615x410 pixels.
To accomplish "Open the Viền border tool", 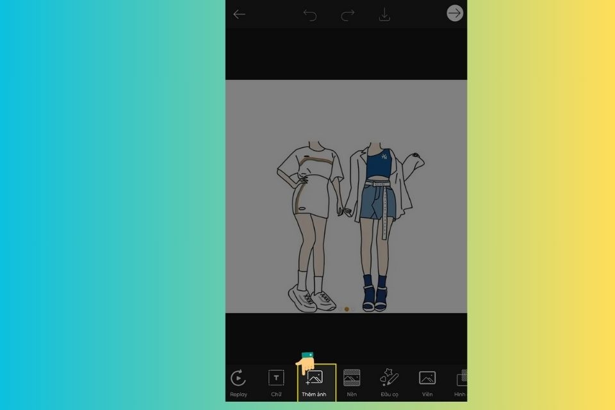I will point(427,383).
